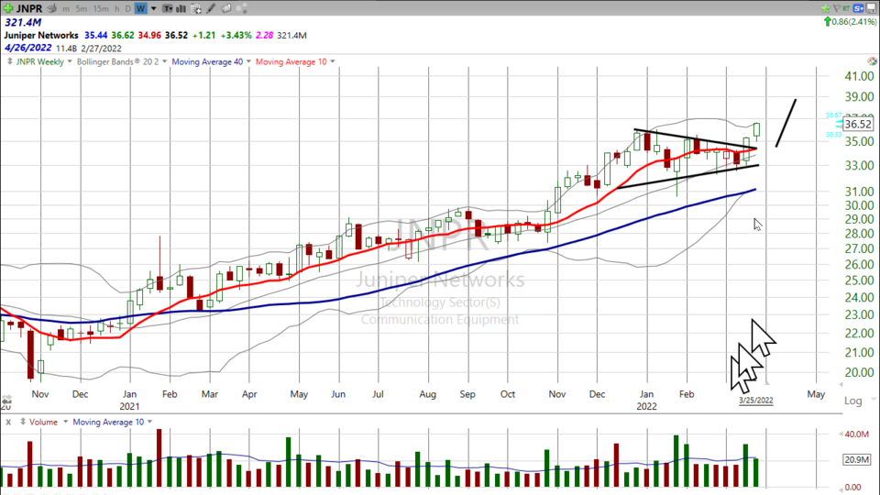This screenshot has height=495, width=880.
Task: Switch to the 1-minute 'm' timeframe
Action: coord(67,9)
